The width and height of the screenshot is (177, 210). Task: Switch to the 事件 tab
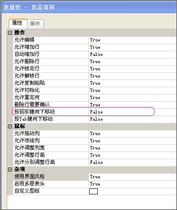pyautogui.click(x=35, y=24)
